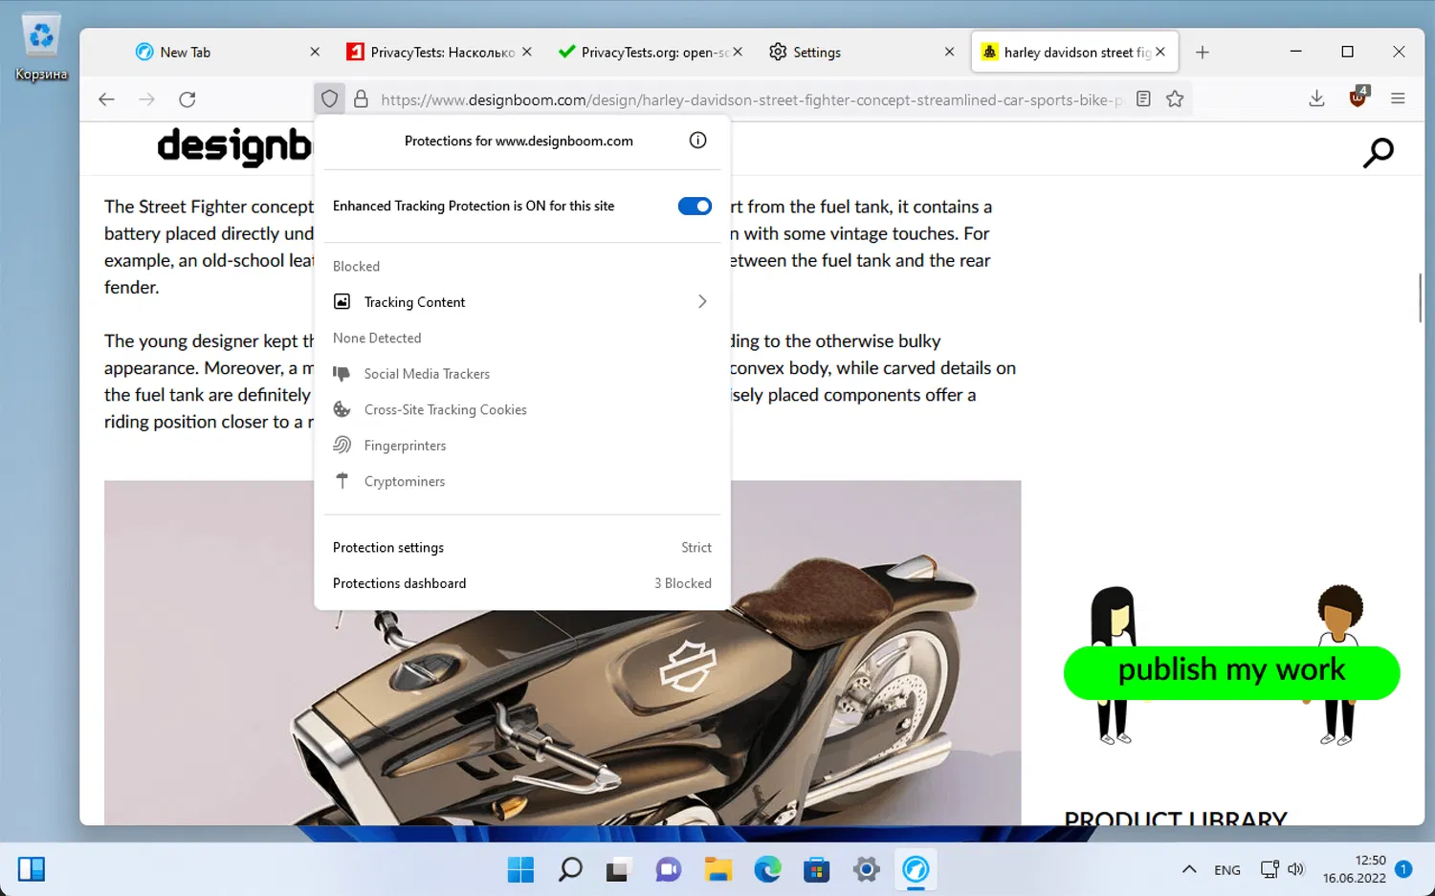Open Windows Settings gear on the taskbar

(866, 869)
